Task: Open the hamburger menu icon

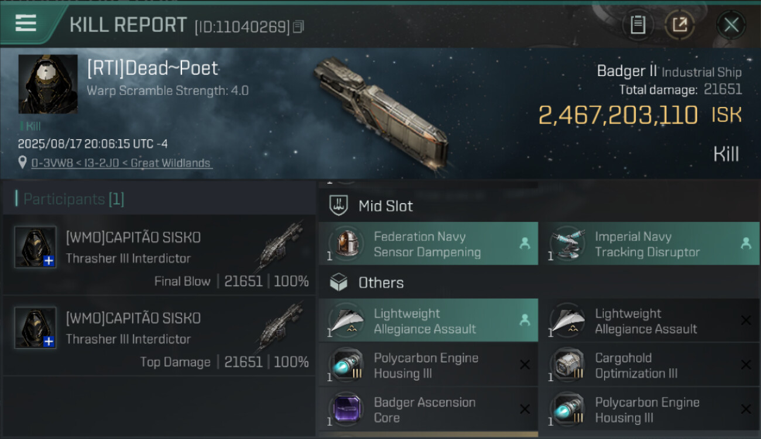Action: [x=26, y=23]
